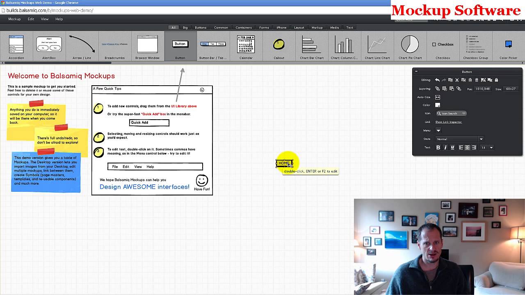Open the State dropdown showing Normal
525x295 pixels.
tap(460, 139)
